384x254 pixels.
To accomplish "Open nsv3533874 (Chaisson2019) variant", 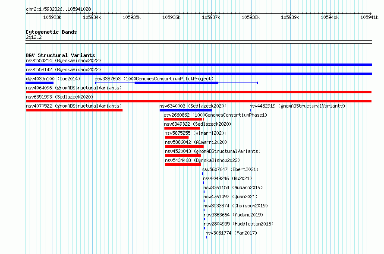I will pos(236,206).
